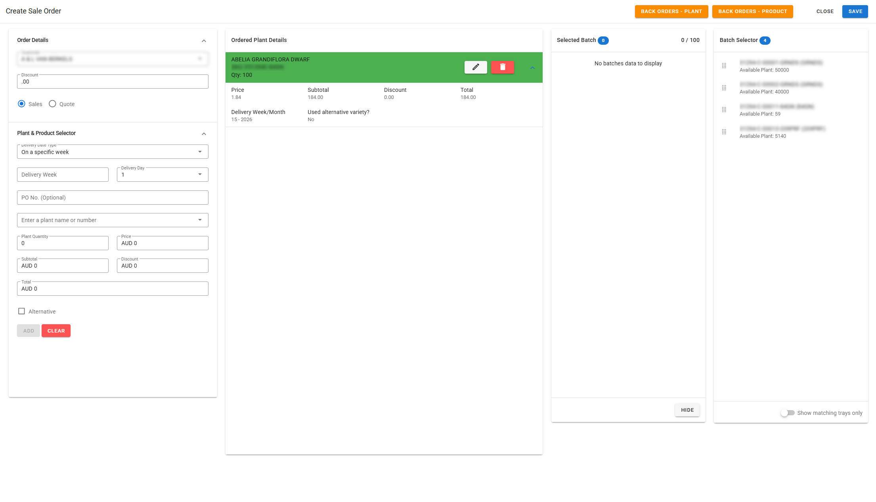Click drag handle of batch with 40000 available

click(x=724, y=88)
